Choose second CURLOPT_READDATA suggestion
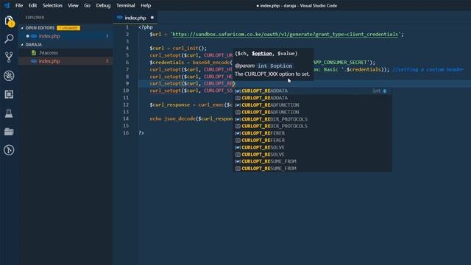Viewport: 471px width, 265px height. tap(312, 98)
